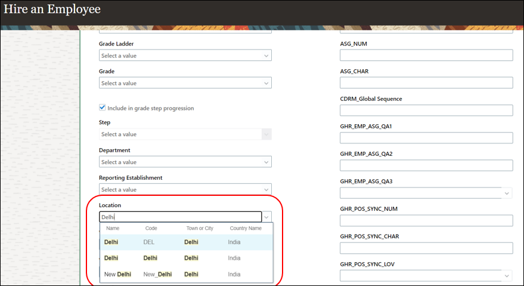Click the Location dropdown arrow
Screen dimensions: 524x286
tap(267, 217)
